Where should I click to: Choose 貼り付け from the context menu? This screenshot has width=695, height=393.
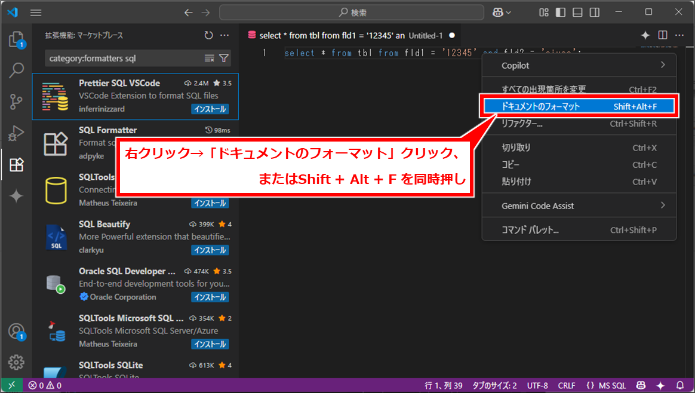pyautogui.click(x=579, y=182)
